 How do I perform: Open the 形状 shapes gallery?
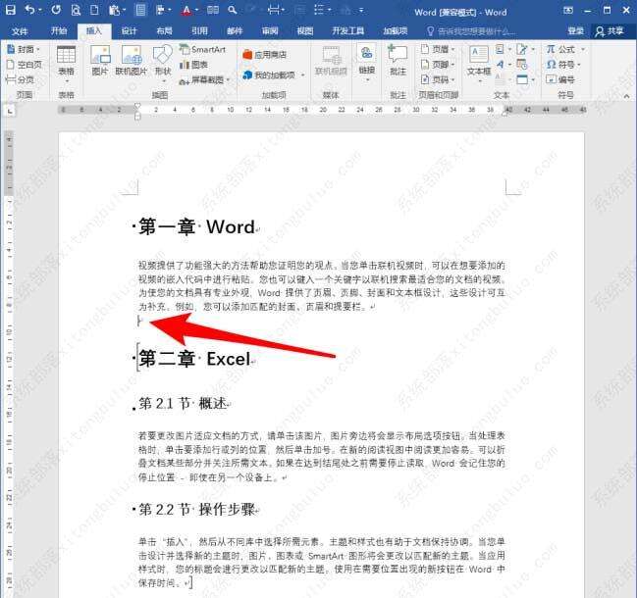tap(163, 63)
